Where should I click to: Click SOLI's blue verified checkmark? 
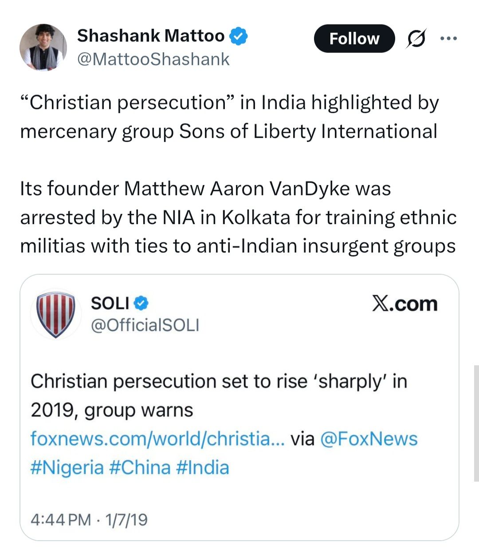(141, 303)
